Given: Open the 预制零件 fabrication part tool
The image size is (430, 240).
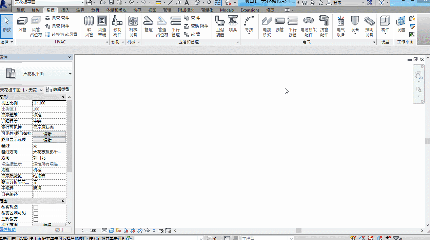Looking at the screenshot, I should pos(117,26).
